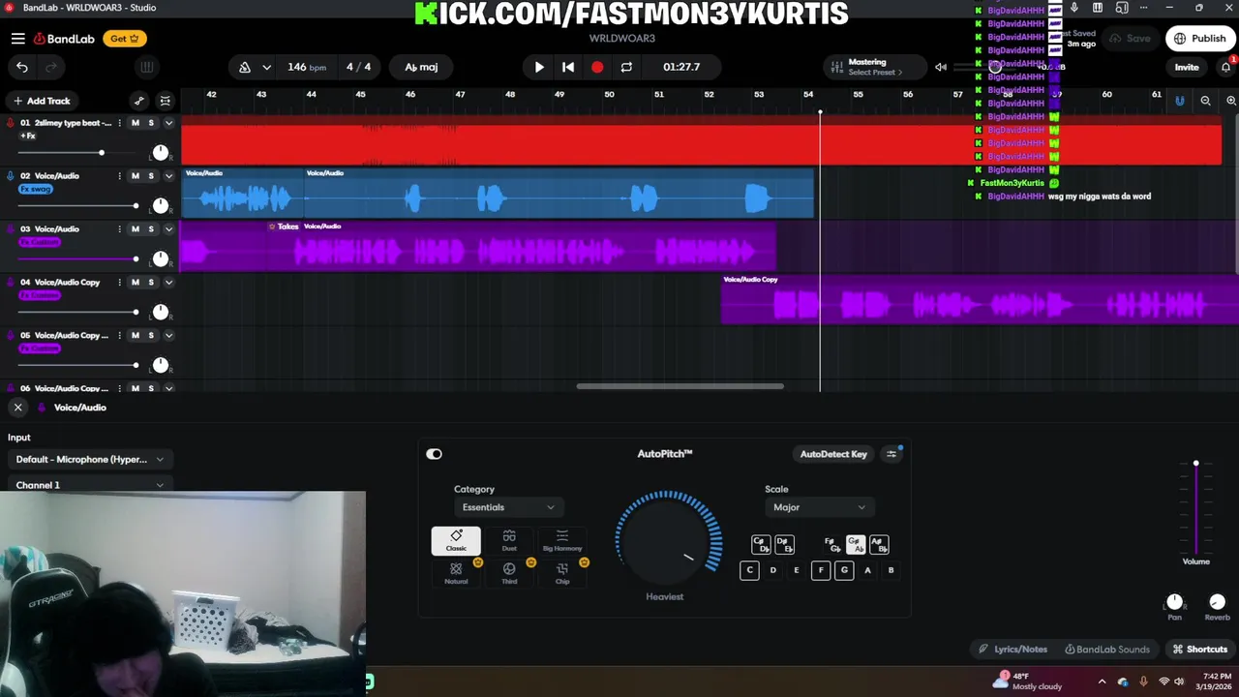This screenshot has width=1239, height=697.
Task: Open track 01 three-dot options
Action: (120, 123)
